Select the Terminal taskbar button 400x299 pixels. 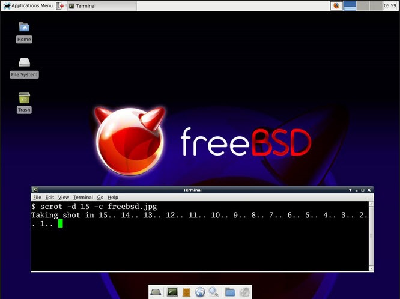click(102, 5)
